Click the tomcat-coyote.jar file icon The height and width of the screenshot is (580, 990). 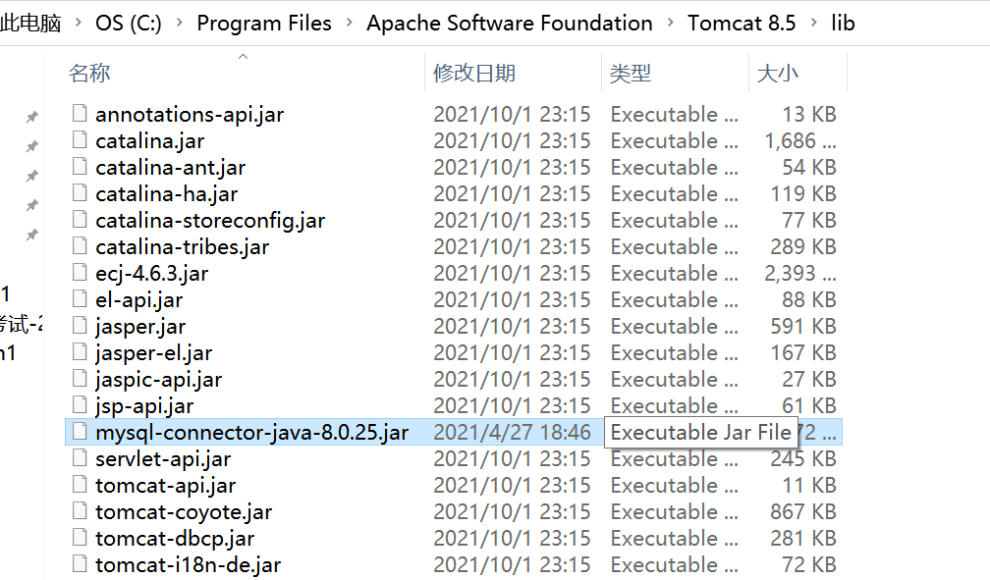tap(80, 511)
